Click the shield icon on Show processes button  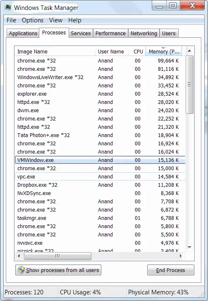[x=21, y=270]
